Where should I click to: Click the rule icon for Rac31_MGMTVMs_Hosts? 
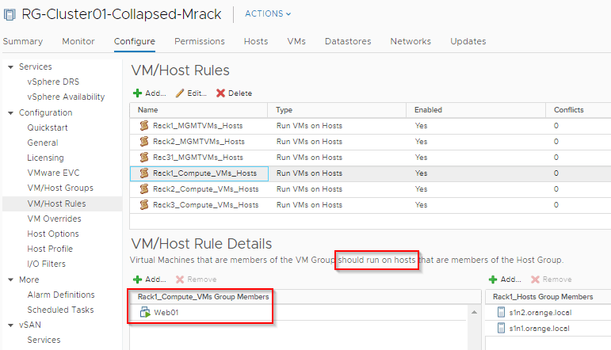tap(144, 158)
